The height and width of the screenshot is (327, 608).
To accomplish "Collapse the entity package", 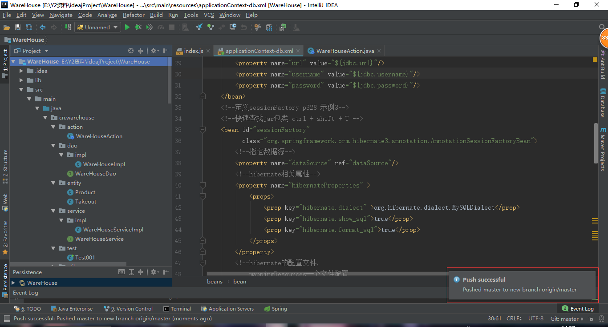I will (53, 183).
